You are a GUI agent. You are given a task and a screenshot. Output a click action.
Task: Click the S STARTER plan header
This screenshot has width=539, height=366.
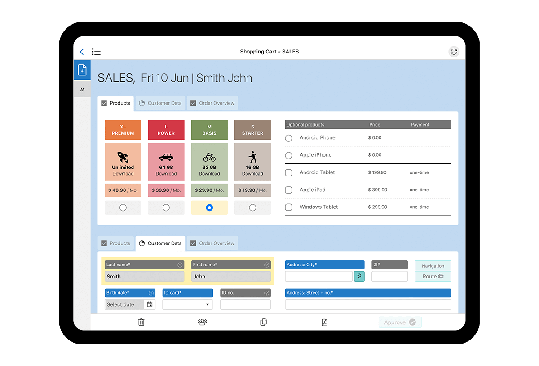point(252,130)
